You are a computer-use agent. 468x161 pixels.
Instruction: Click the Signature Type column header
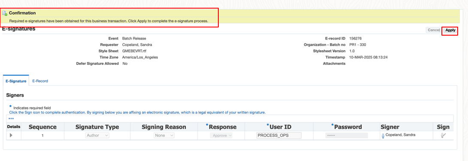pyautogui.click(x=97, y=127)
